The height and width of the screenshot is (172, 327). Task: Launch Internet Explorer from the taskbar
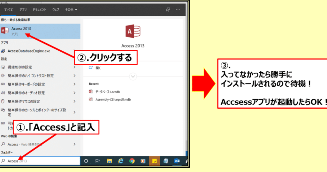pos(121,161)
